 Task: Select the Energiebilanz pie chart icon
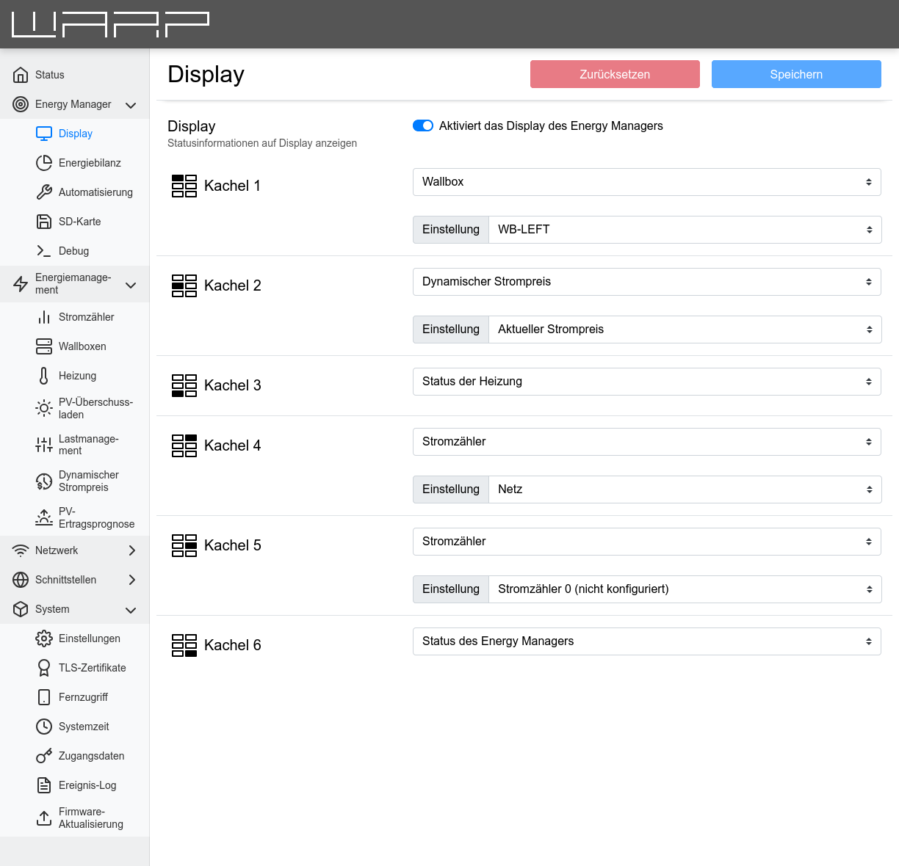44,162
